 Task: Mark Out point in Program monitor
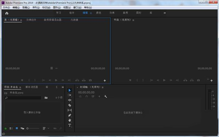click(x=143, y=80)
